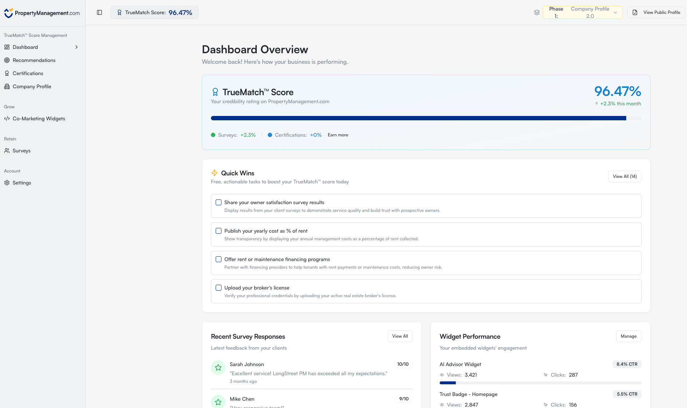
Task: Check the rent or maintenance financing programs task
Action: [x=219, y=259]
